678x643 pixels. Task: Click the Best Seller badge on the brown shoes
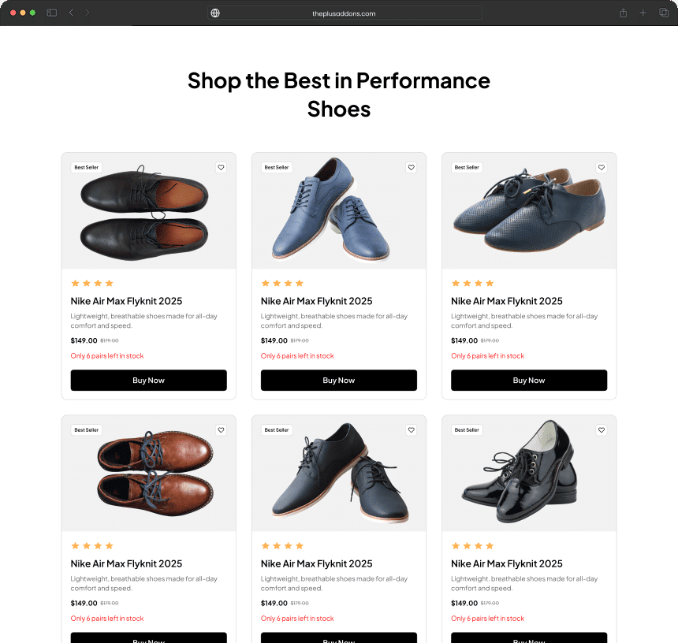87,430
